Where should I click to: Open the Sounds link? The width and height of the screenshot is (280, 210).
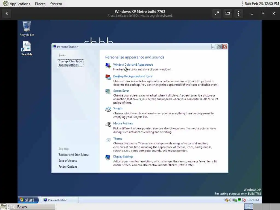[x=118, y=108]
